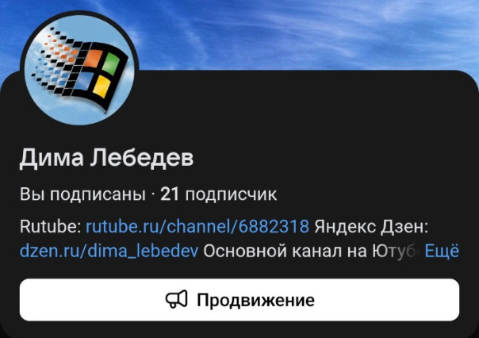Click the blue sky cover image

(x=305, y=33)
